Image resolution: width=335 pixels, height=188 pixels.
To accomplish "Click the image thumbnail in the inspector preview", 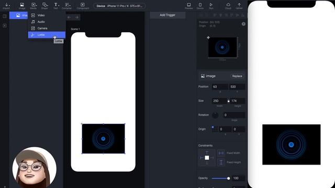I will click(222, 48).
